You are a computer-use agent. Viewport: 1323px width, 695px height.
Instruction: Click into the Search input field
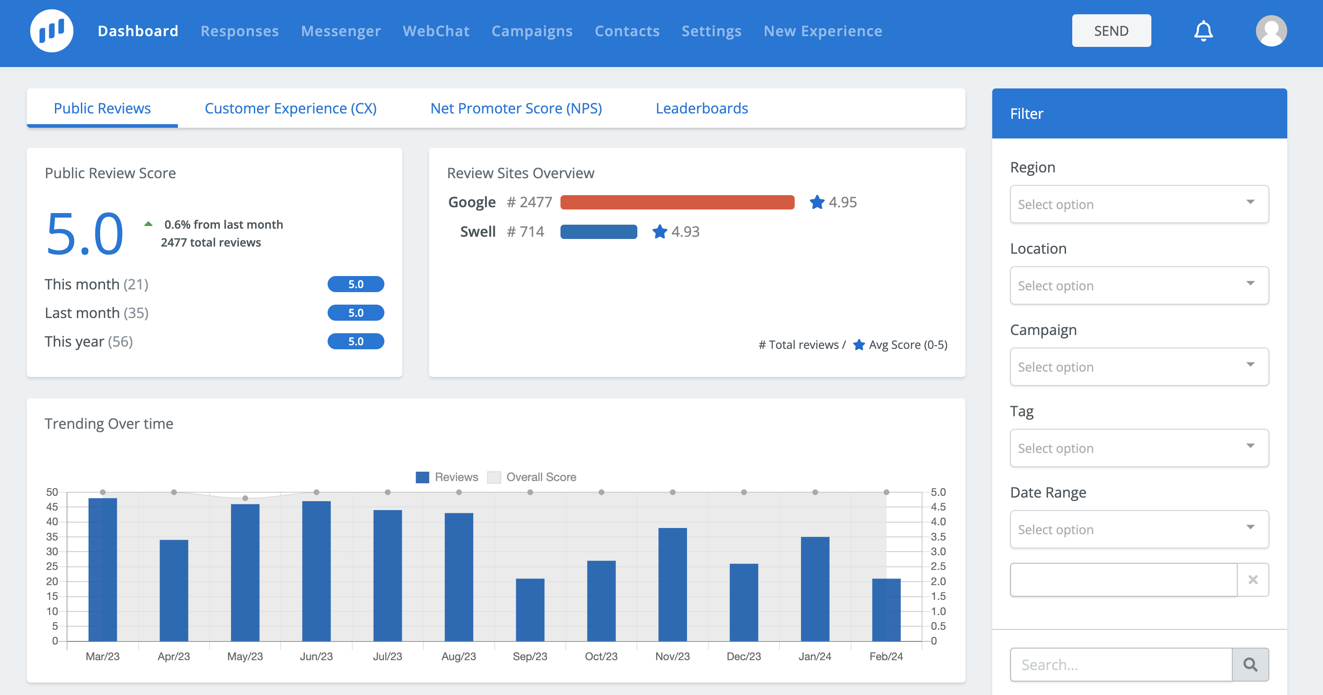coord(1121,665)
